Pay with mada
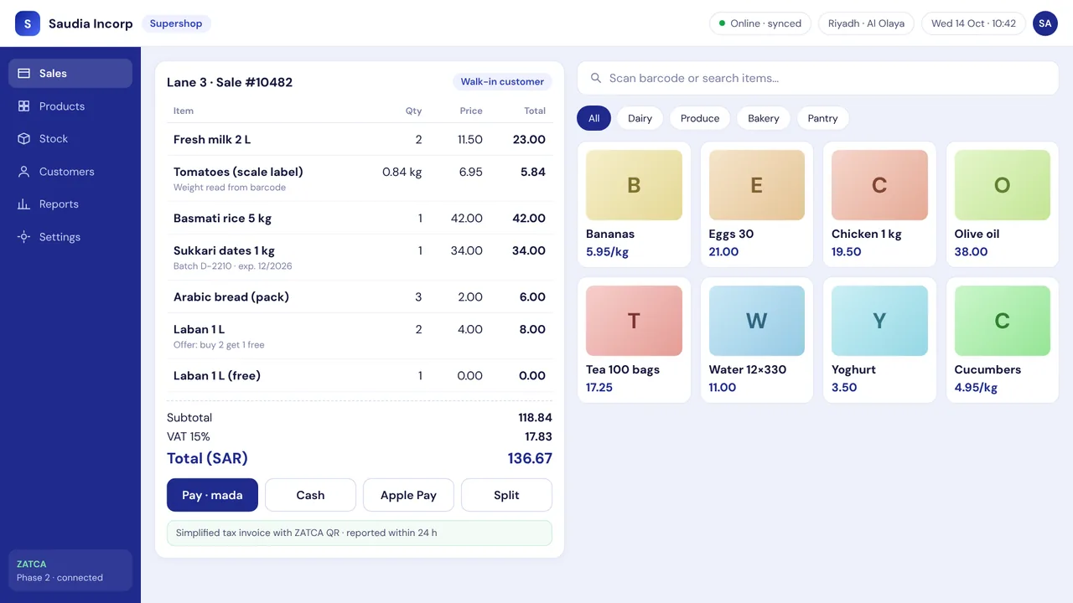 click(x=212, y=495)
